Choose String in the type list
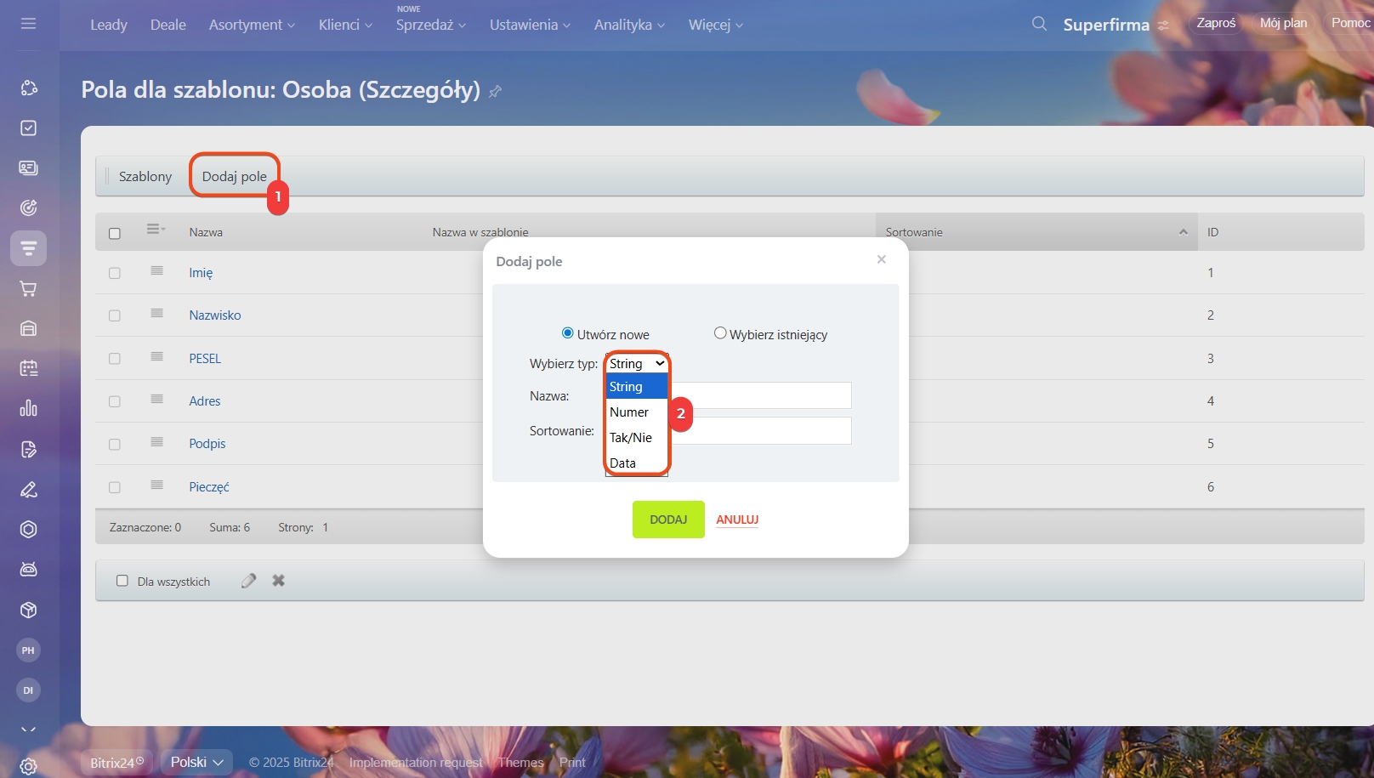Viewport: 1374px width, 778px height. (637, 386)
